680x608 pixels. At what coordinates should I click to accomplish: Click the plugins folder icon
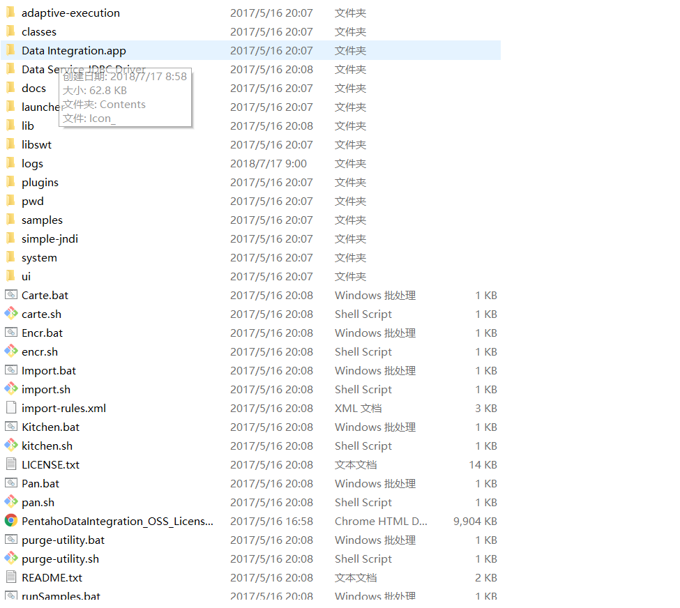point(11,182)
